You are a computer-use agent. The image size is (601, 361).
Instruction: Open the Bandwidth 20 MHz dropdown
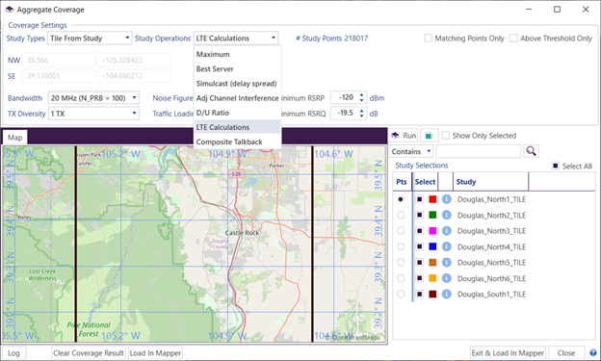pos(93,98)
